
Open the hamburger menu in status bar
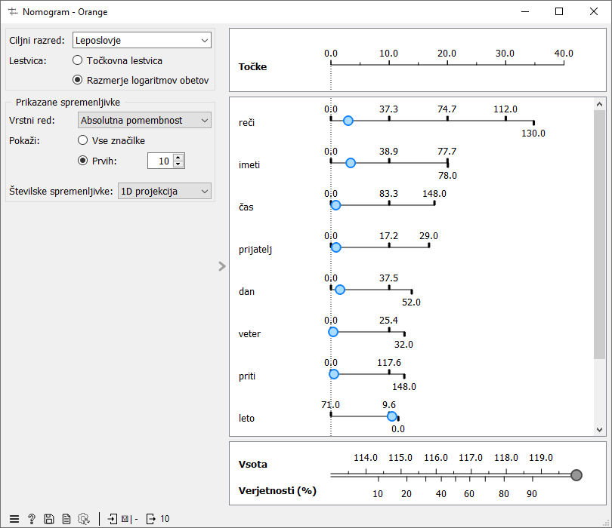click(12, 518)
